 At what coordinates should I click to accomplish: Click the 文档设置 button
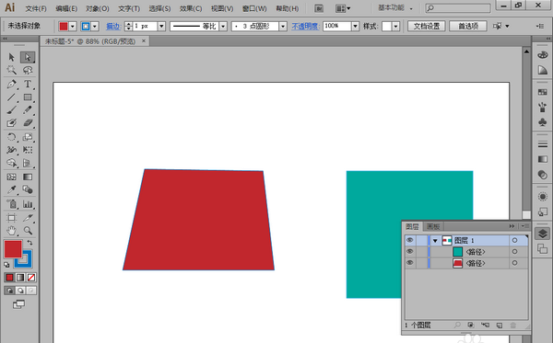pyautogui.click(x=427, y=26)
